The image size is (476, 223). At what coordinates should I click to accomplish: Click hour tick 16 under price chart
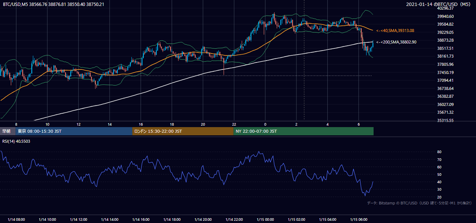(x=141, y=124)
